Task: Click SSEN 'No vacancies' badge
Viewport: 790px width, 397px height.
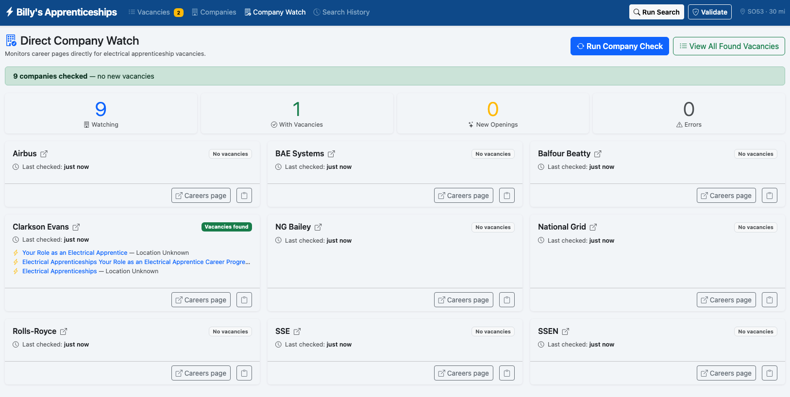Action: tap(756, 331)
